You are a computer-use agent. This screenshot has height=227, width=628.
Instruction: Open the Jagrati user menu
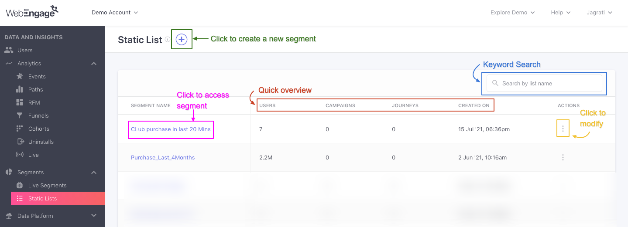(600, 13)
